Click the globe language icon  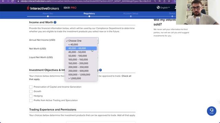click(x=158, y=8)
